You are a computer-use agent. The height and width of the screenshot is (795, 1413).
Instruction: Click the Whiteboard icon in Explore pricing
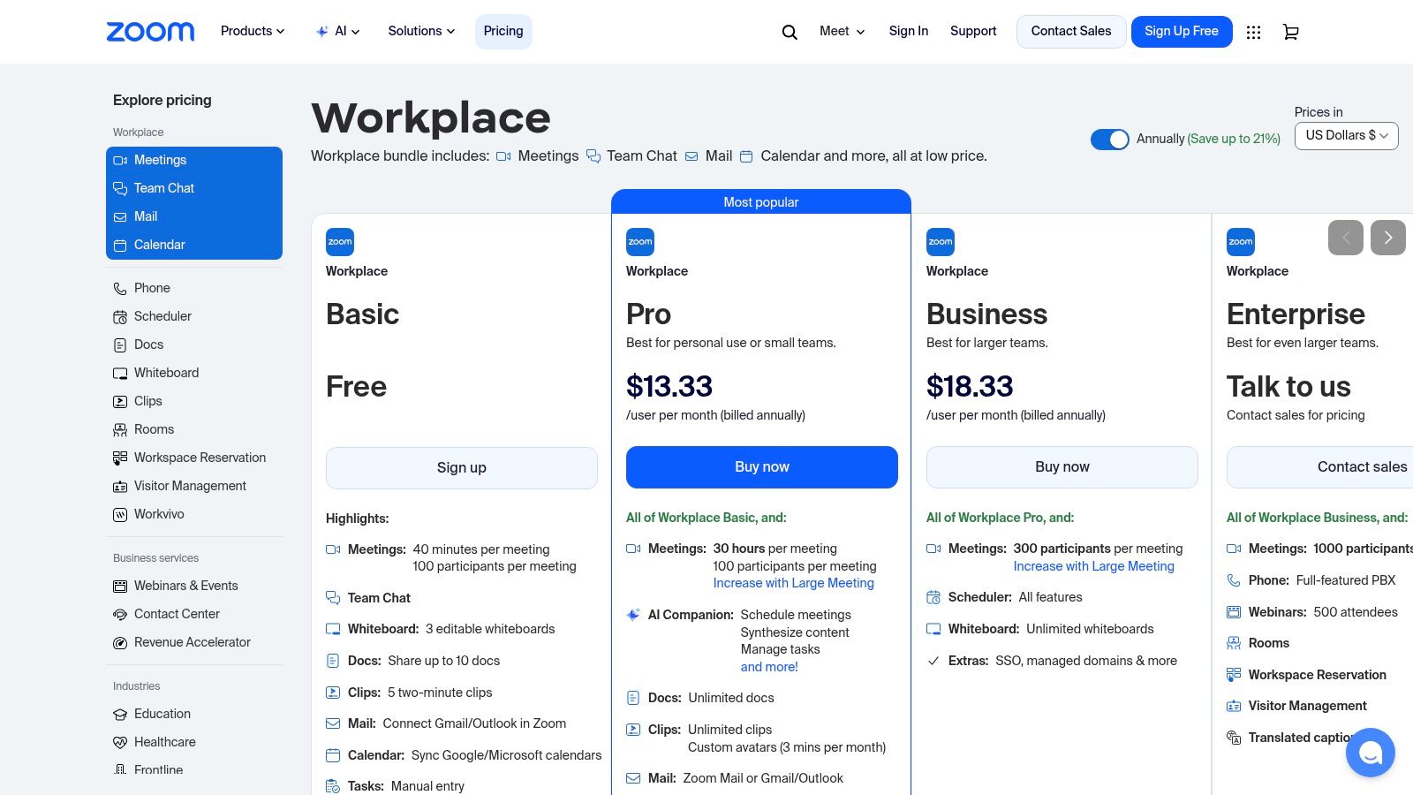pos(120,373)
